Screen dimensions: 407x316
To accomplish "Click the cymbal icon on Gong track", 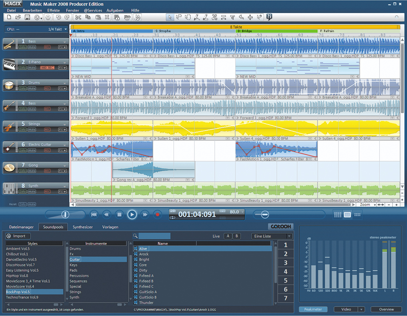I will [x=9, y=168].
